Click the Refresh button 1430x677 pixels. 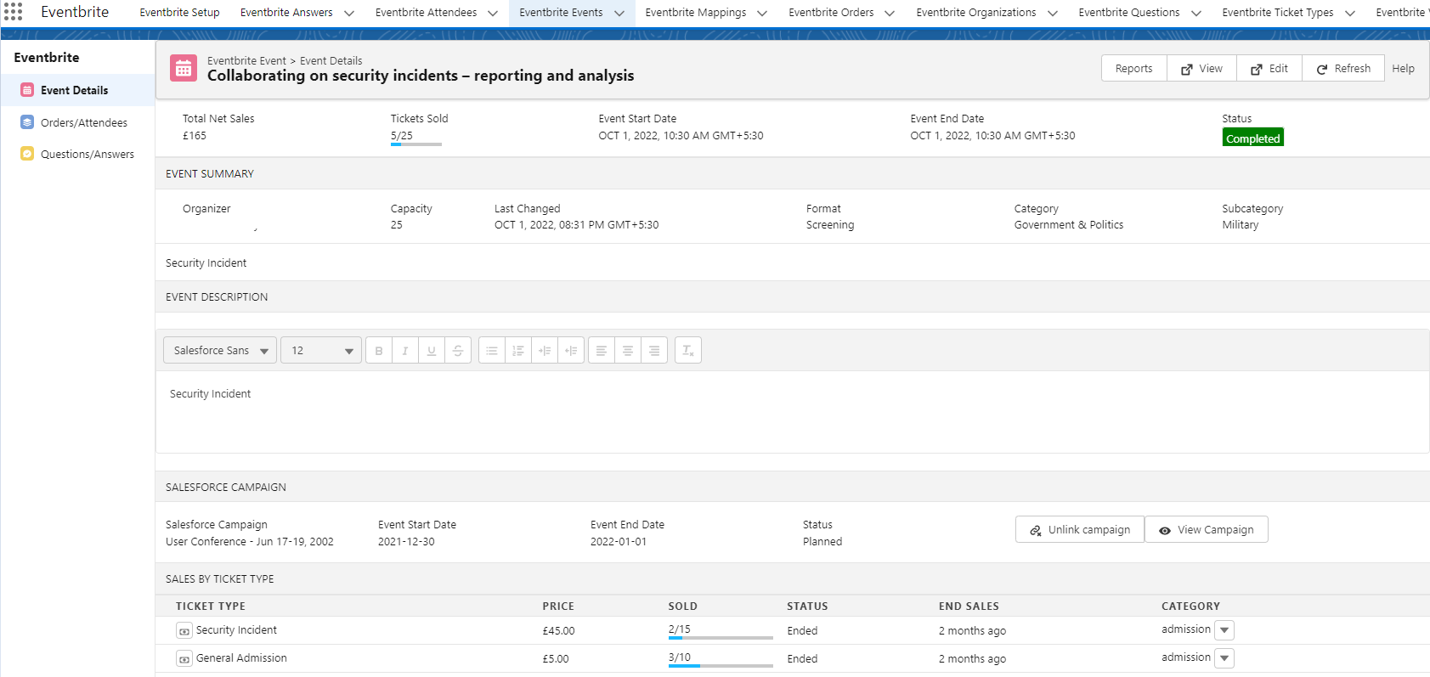point(1343,68)
